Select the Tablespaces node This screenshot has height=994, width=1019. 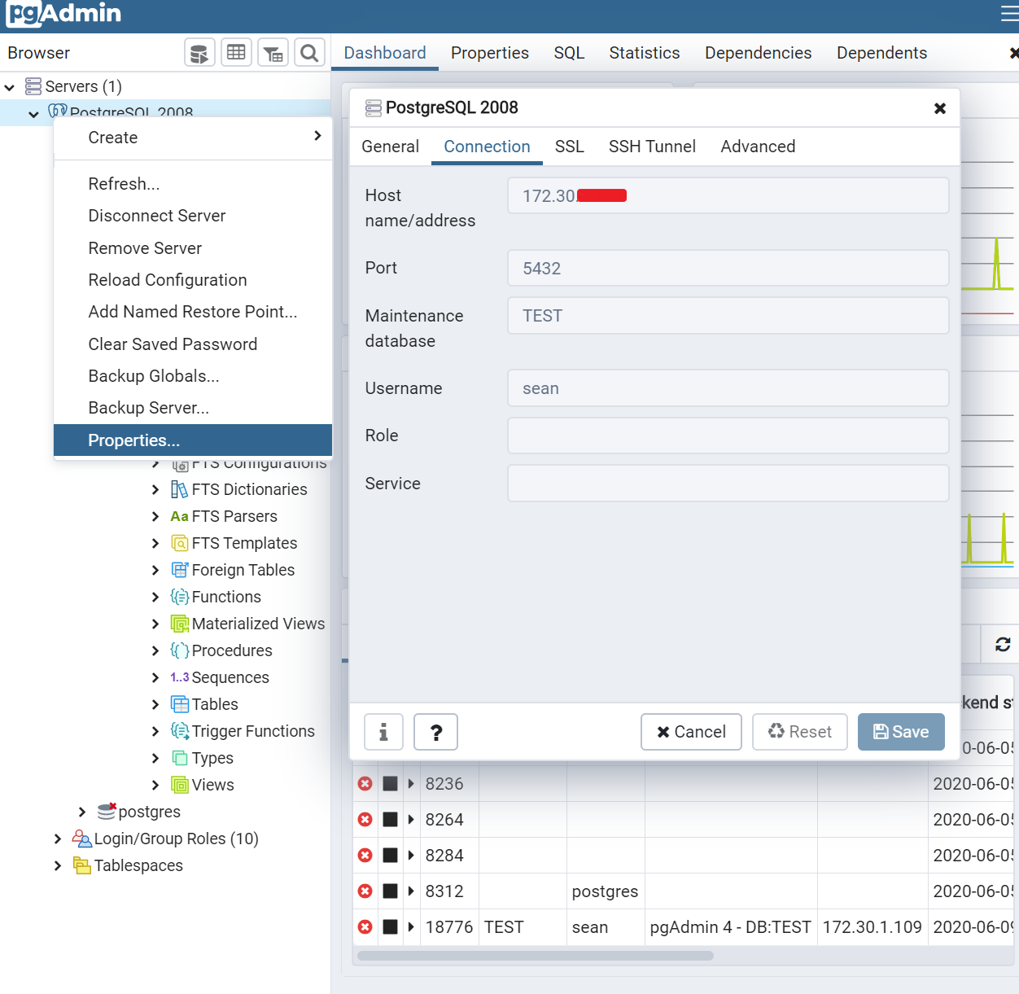pos(138,865)
